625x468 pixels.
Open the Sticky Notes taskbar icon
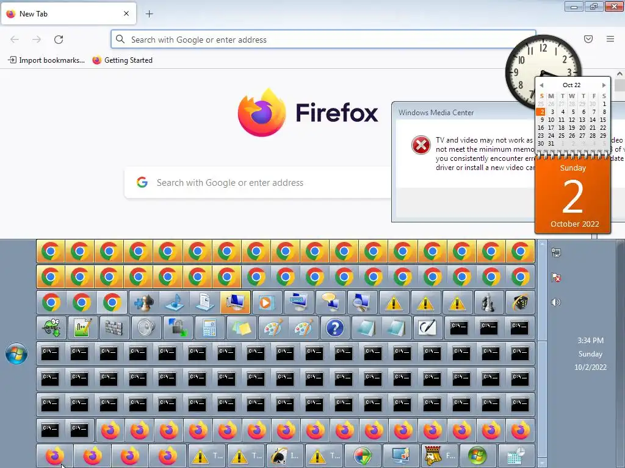click(x=241, y=328)
